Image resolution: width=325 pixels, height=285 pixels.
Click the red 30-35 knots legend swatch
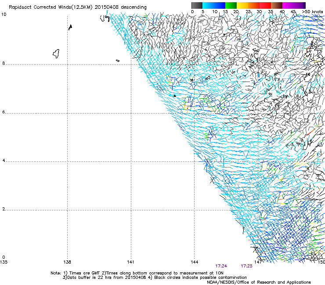[x=265, y=5]
